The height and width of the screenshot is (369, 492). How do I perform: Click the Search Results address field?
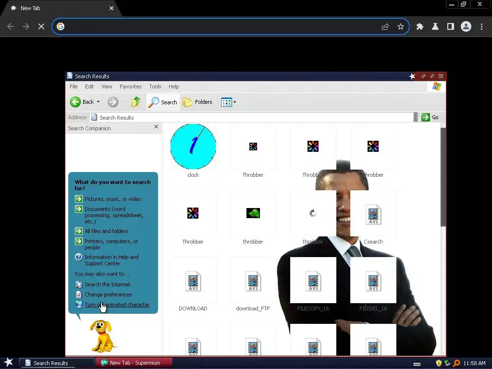[252, 117]
